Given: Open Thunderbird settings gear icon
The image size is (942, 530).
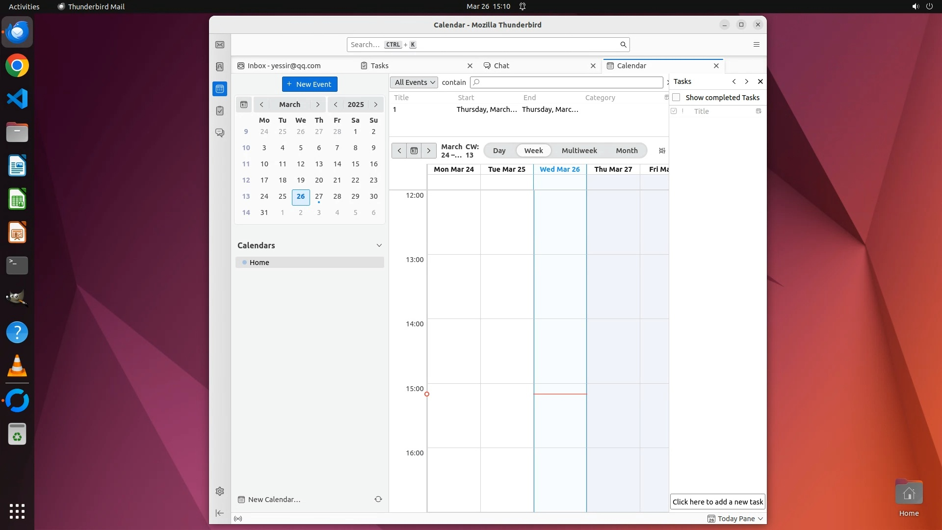Looking at the screenshot, I should pos(220,491).
